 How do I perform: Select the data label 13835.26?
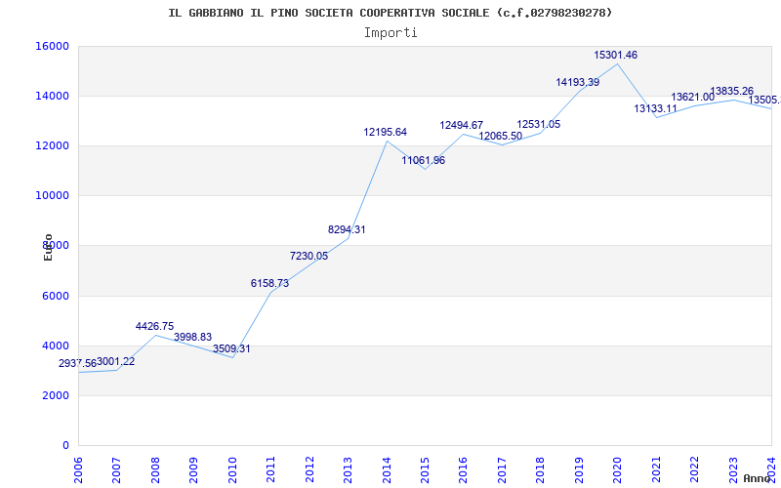(x=731, y=91)
